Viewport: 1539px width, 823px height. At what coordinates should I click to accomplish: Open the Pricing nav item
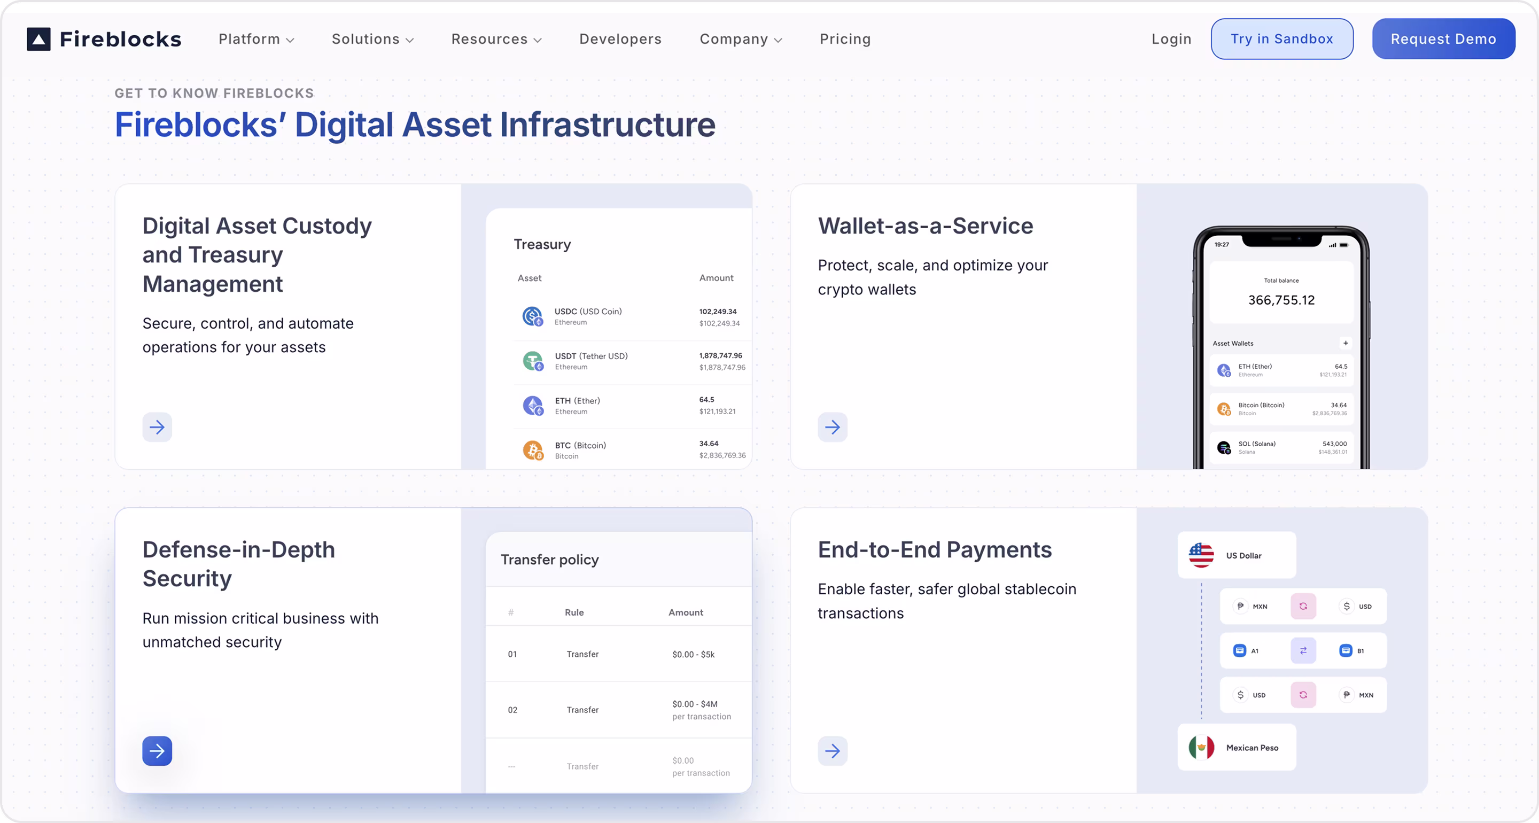[845, 39]
